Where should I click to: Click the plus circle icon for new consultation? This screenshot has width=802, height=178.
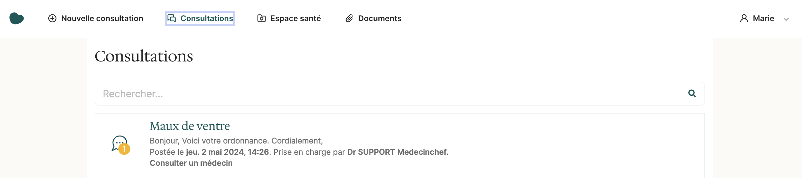click(52, 18)
